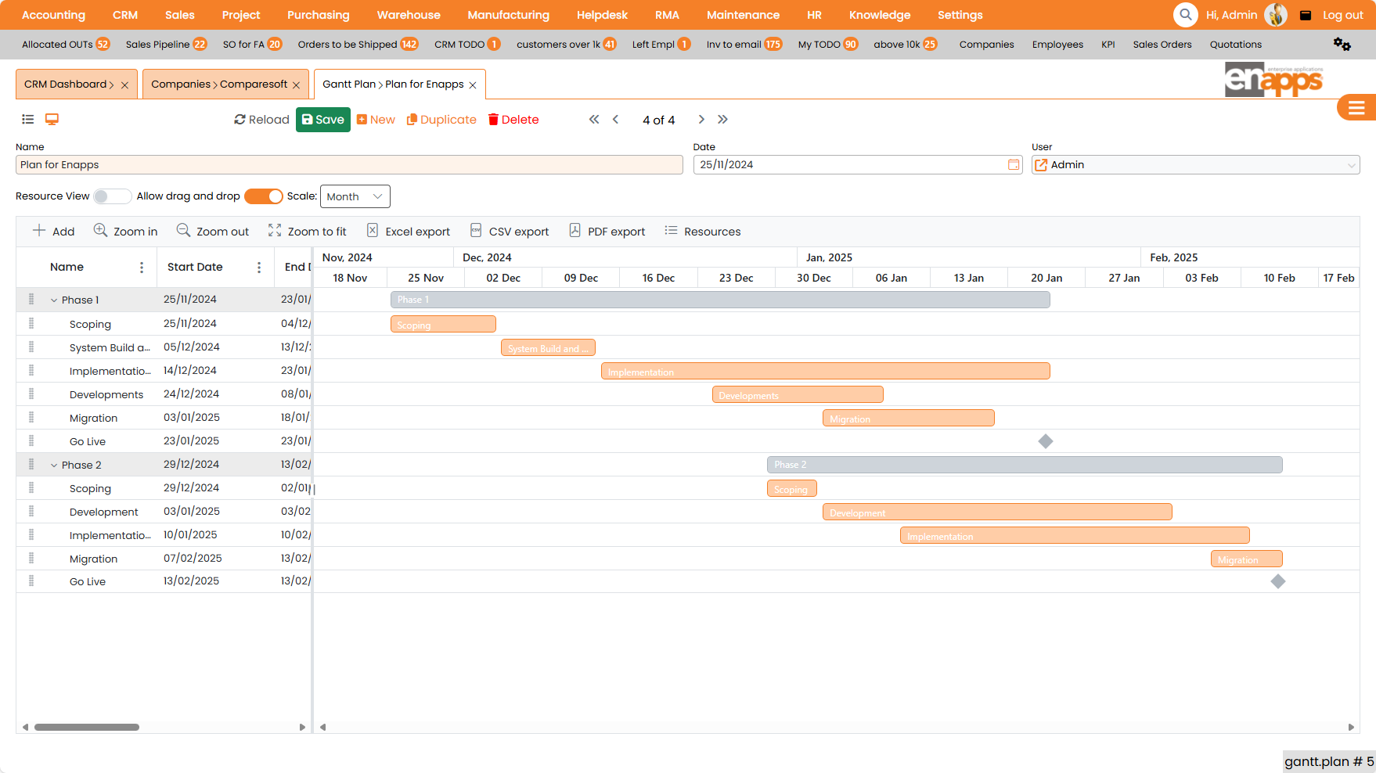1376x773 pixels.
Task: Duplicate the current plan
Action: [441, 119]
